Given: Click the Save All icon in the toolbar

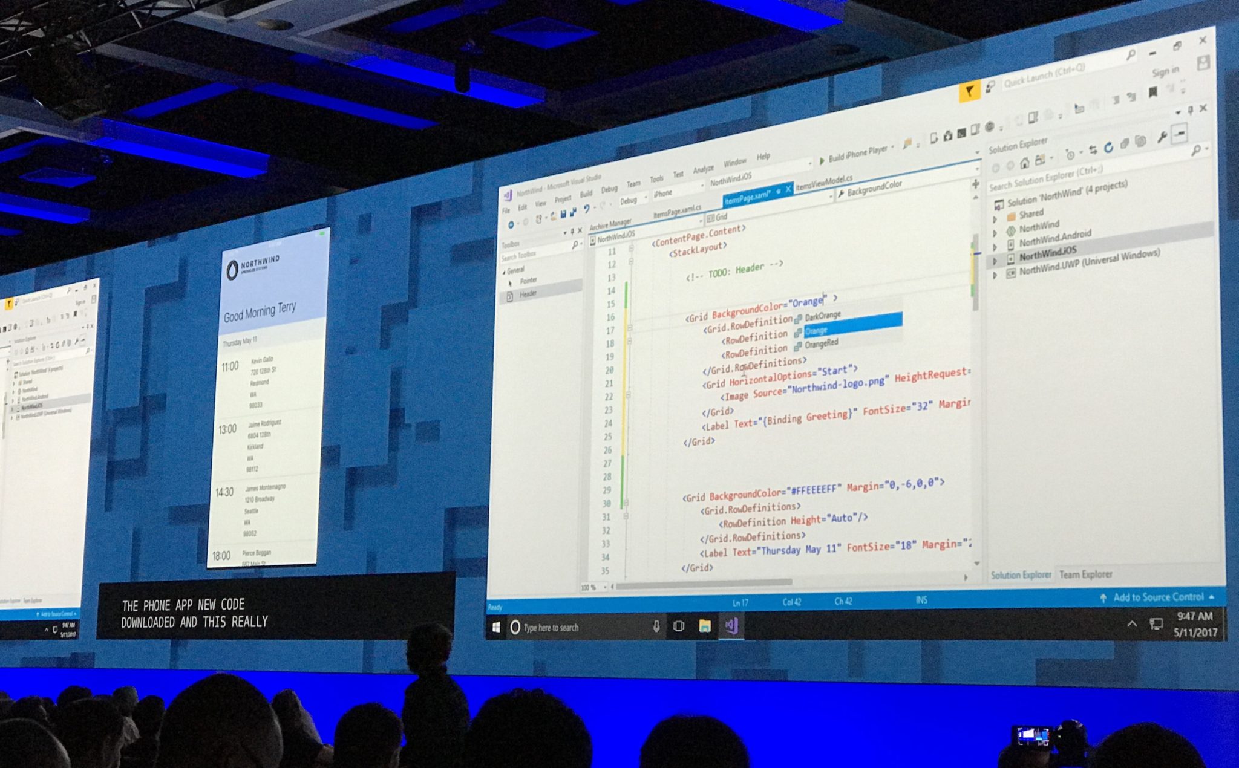Looking at the screenshot, I should tap(573, 212).
